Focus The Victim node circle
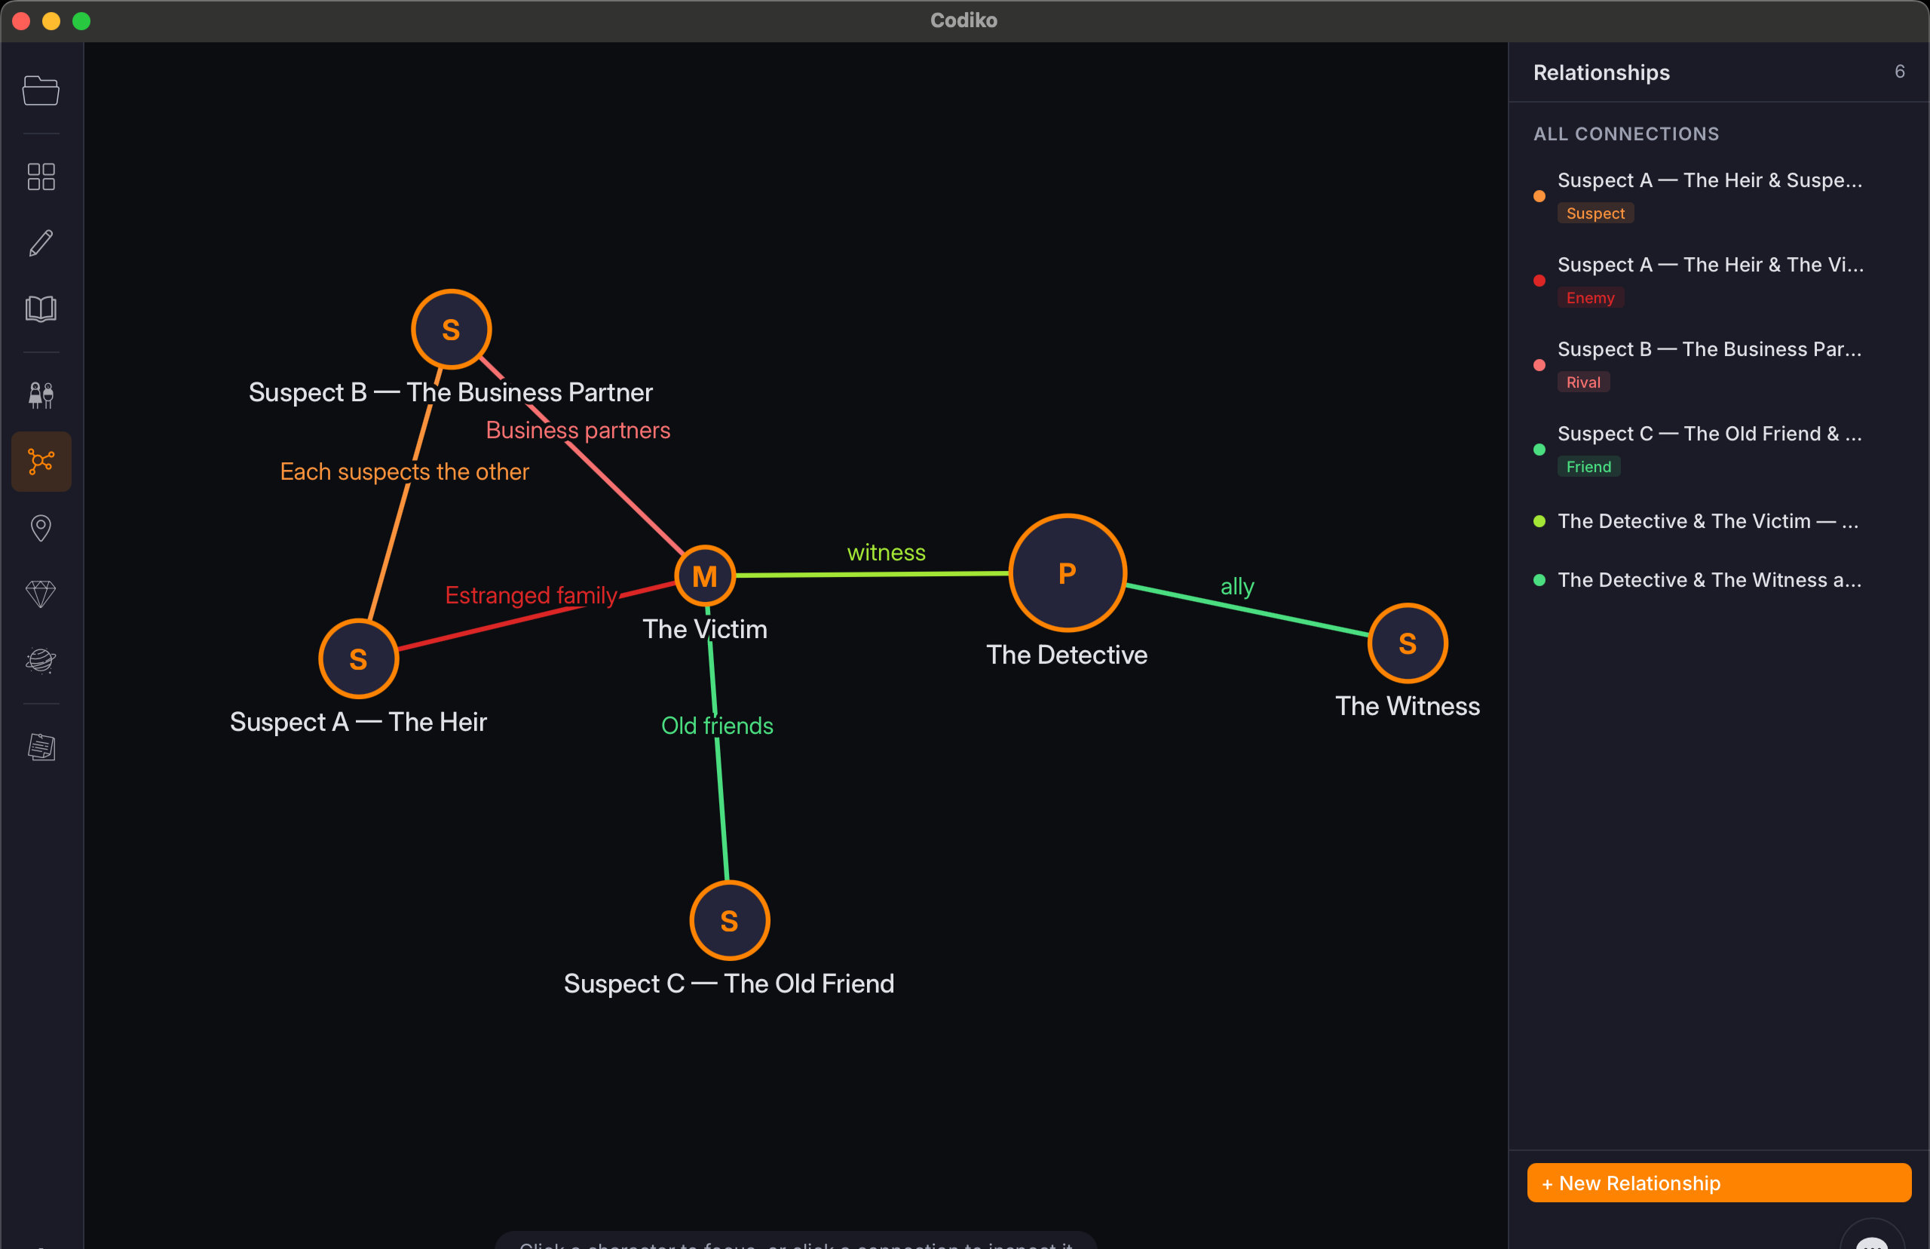Viewport: 1930px width, 1249px height. (704, 575)
